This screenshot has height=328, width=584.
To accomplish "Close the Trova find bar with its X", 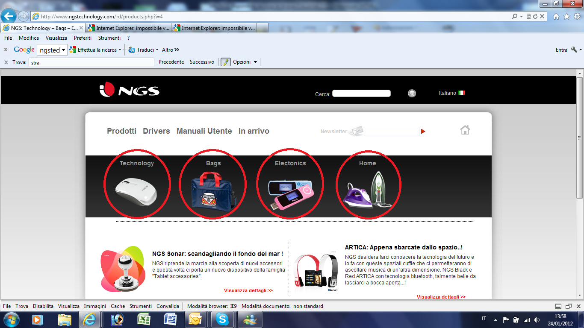I will pos(6,62).
